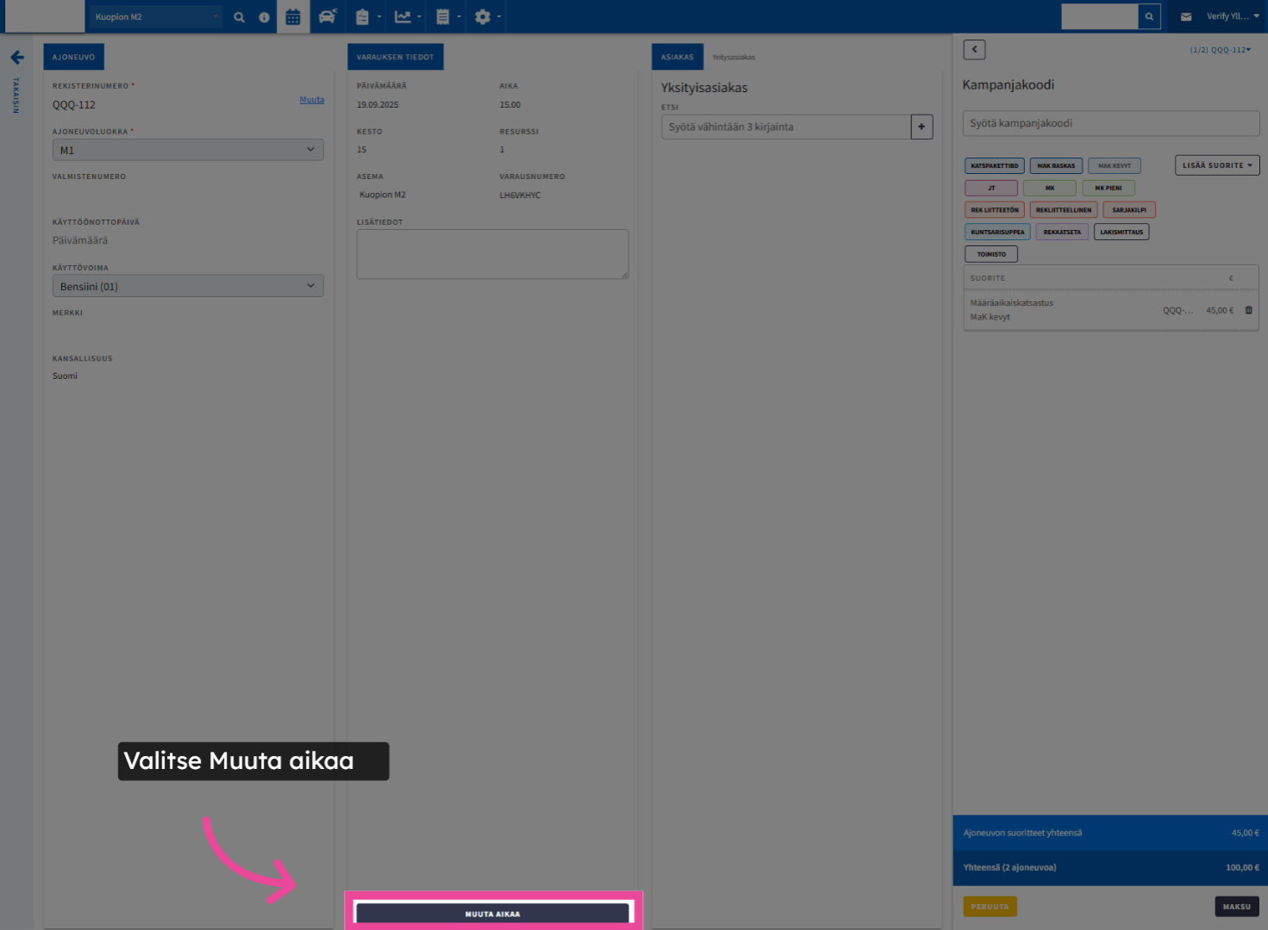Click the top-right search input box

tap(1100, 16)
